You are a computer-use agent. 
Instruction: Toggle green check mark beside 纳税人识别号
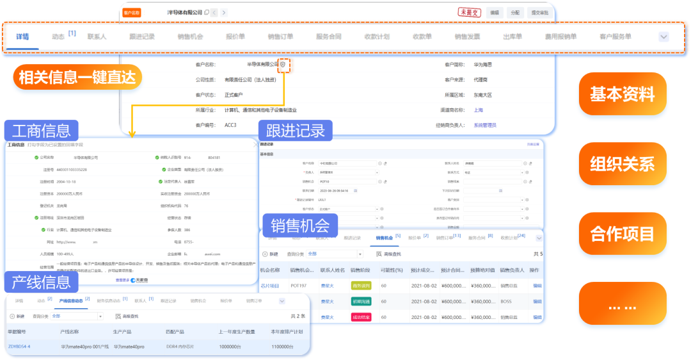pyautogui.click(x=157, y=158)
